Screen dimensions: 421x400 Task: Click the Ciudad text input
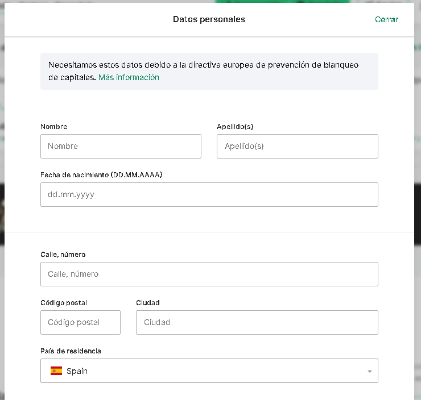click(x=257, y=322)
